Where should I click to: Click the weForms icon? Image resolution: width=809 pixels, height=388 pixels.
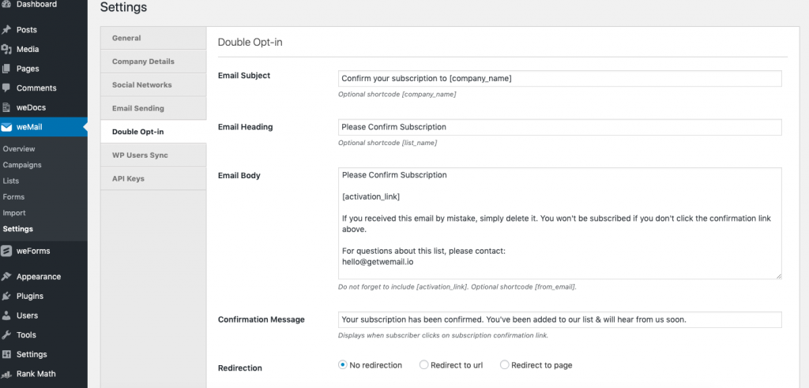pyautogui.click(x=6, y=251)
